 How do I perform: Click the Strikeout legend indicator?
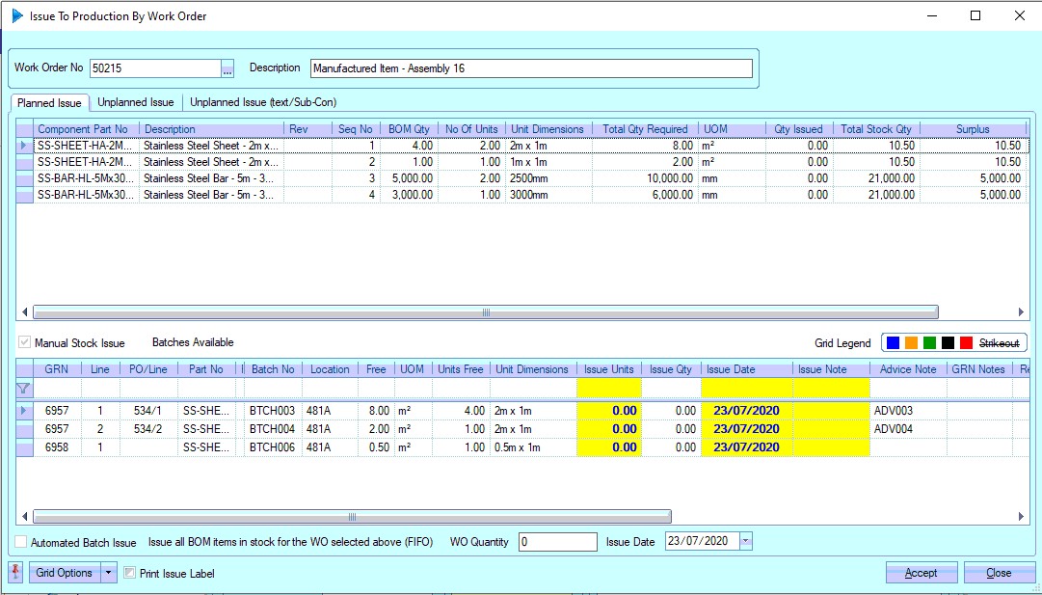tap(998, 343)
